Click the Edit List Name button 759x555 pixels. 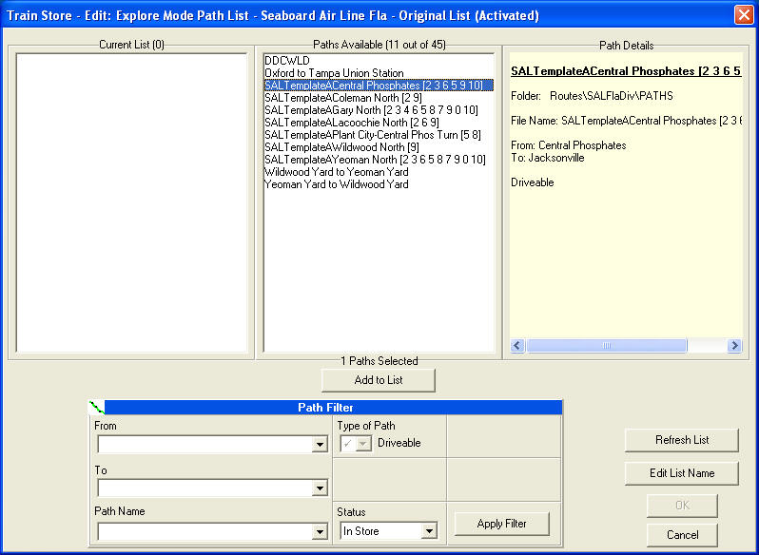[682, 473]
